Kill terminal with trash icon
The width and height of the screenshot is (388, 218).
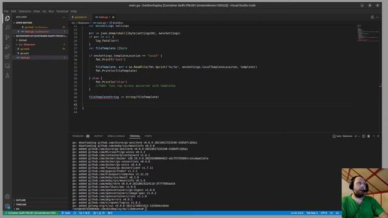point(369,136)
